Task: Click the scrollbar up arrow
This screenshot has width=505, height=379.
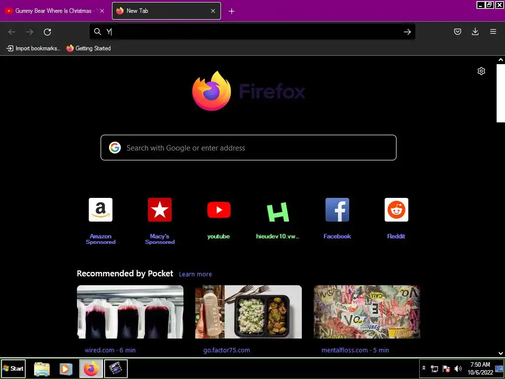Action: click(x=501, y=60)
